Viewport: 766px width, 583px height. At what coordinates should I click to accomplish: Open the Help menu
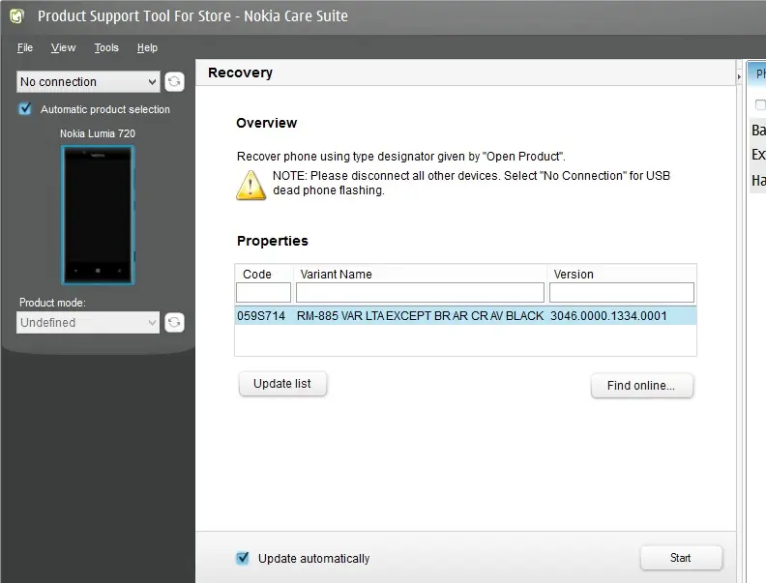(x=147, y=47)
